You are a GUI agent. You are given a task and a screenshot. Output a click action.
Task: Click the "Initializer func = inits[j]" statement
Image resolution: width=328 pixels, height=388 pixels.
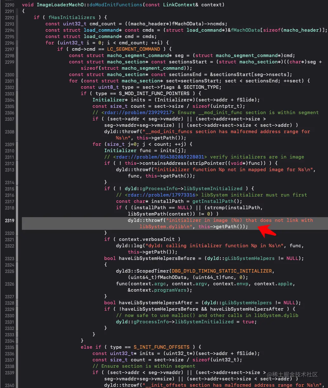145,151
